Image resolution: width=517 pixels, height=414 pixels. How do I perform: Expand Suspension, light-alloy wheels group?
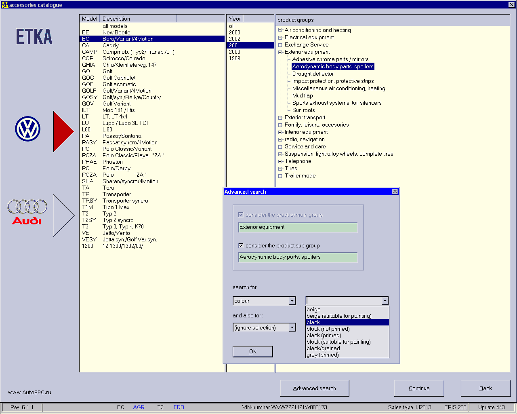[280, 154]
